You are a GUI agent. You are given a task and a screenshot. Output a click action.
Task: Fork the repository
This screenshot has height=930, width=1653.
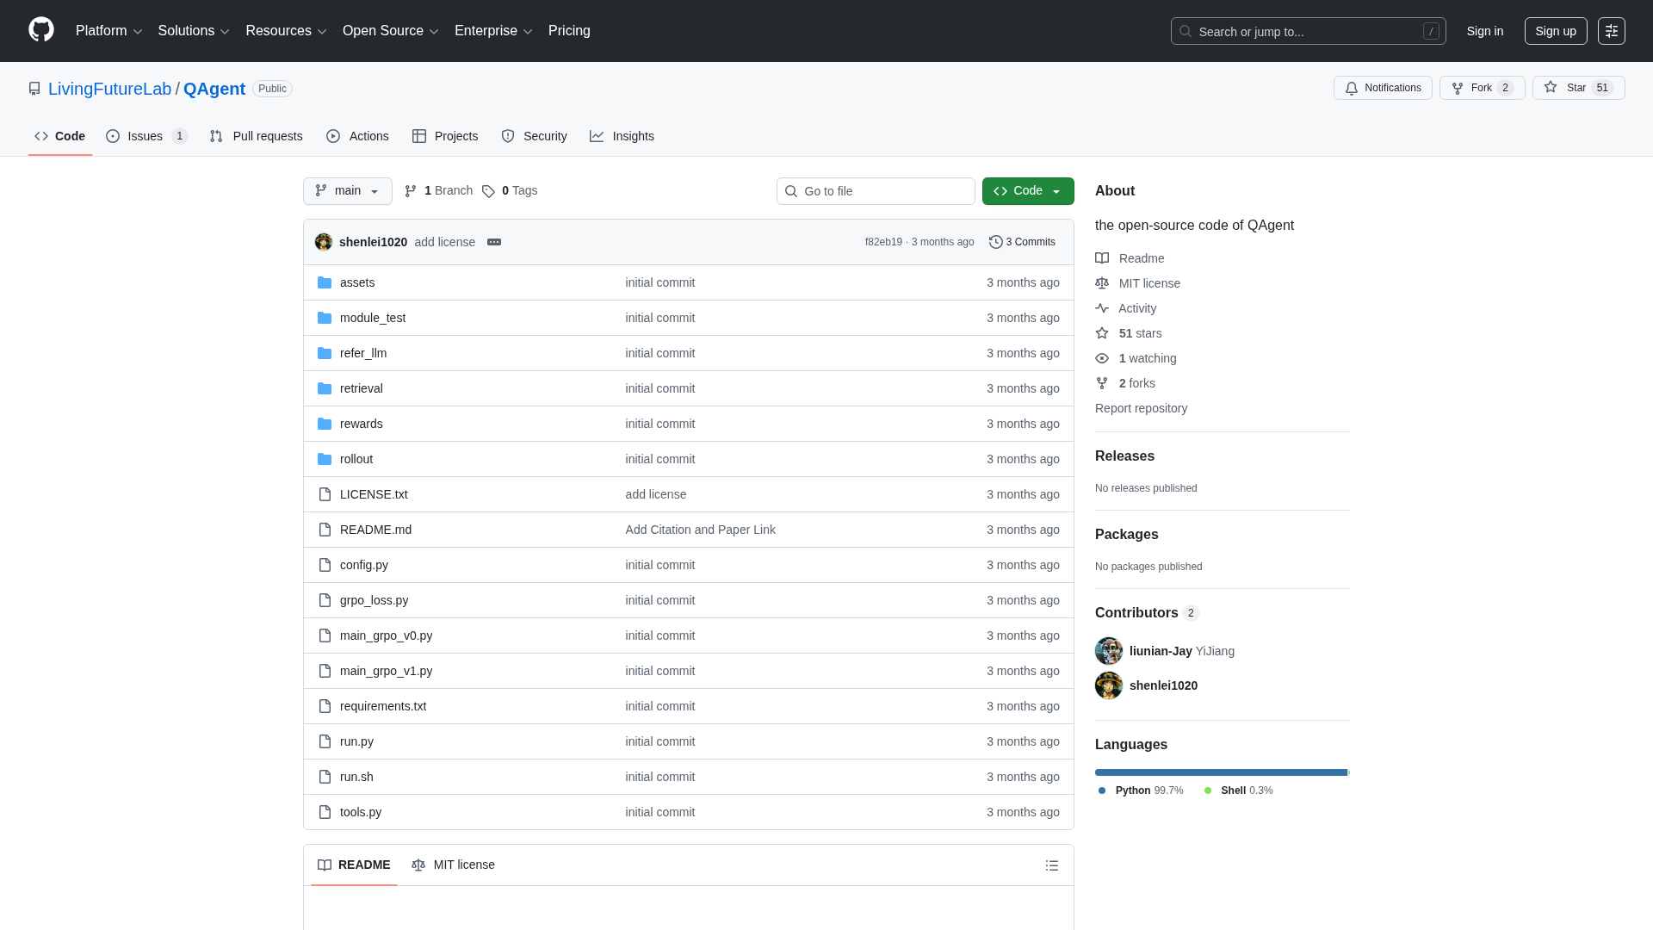click(1481, 88)
